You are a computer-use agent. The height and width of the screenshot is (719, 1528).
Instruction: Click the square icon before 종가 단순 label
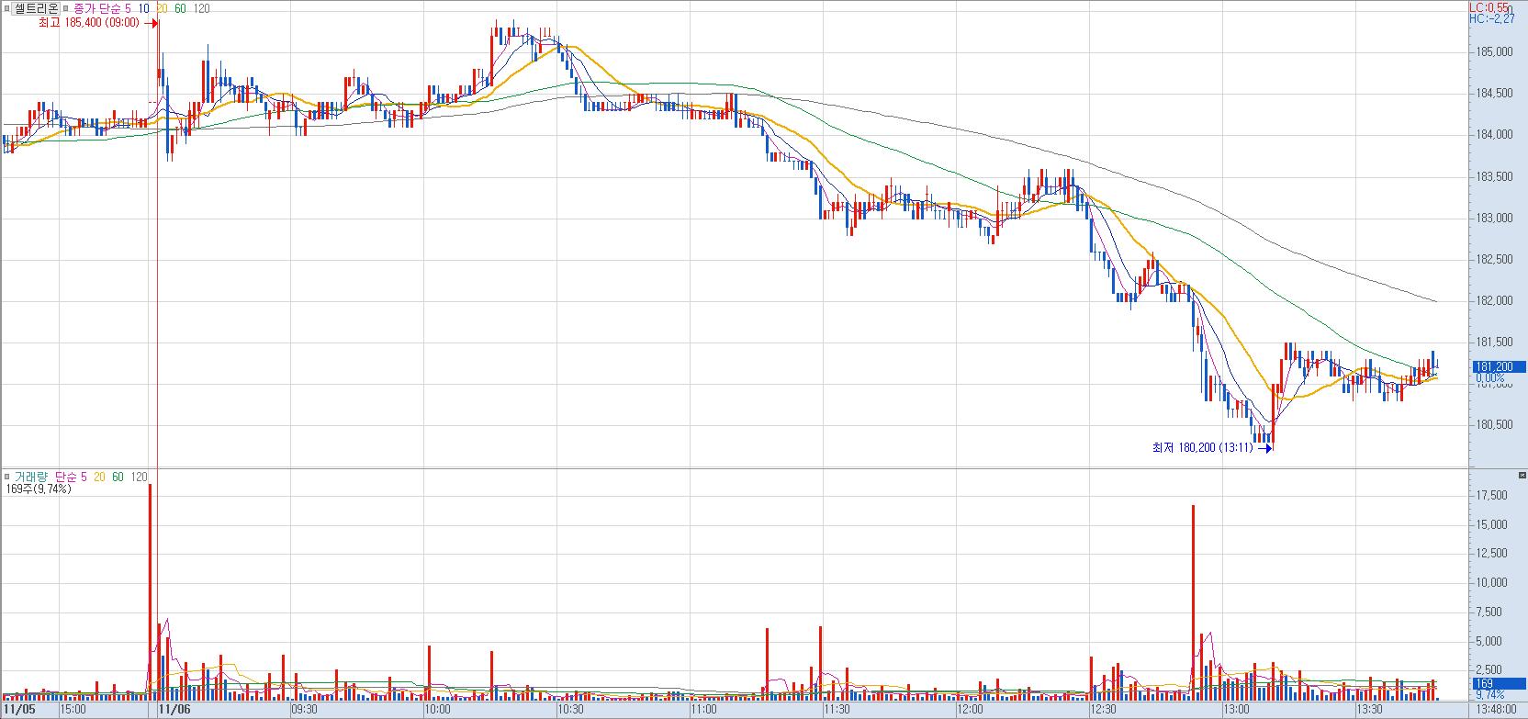click(x=66, y=8)
